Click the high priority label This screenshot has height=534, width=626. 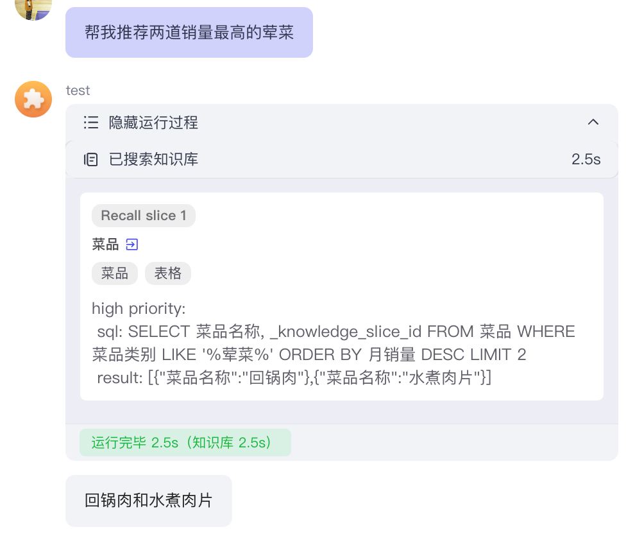point(139,309)
